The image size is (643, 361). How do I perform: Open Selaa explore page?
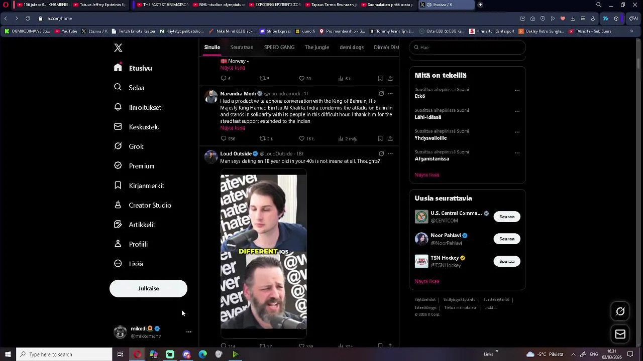pyautogui.click(x=130, y=87)
